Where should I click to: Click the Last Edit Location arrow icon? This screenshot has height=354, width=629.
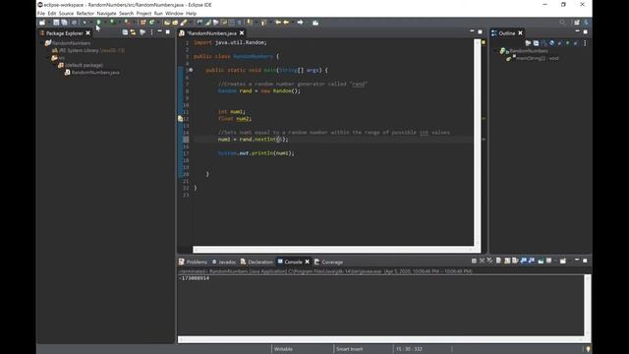tap(278, 23)
